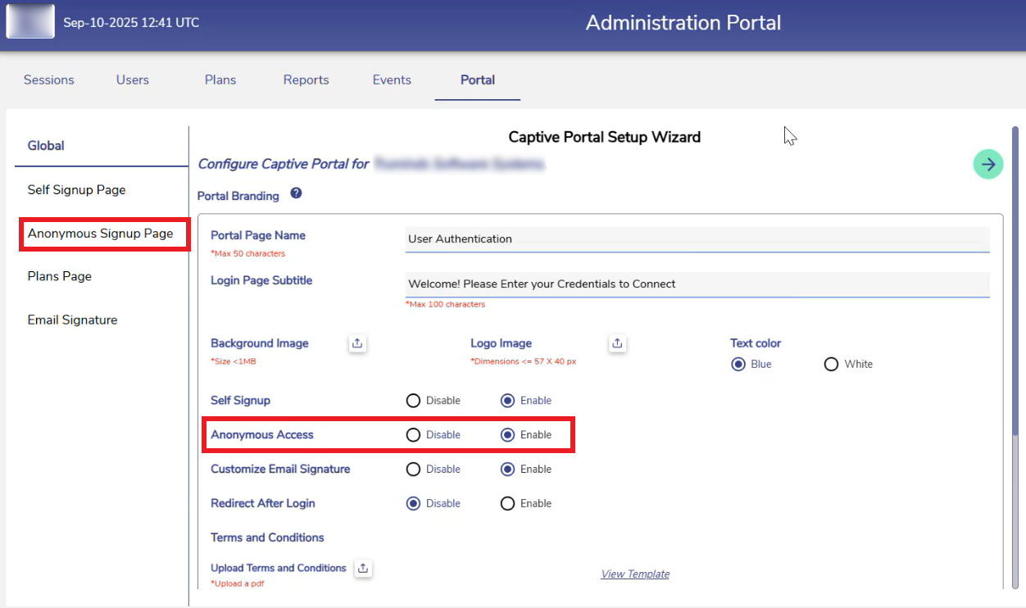Upload Terms and Conditions PDF

click(364, 568)
